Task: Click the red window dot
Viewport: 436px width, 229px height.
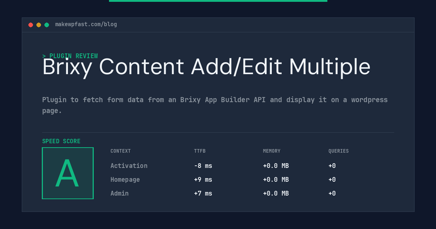Action: pos(31,25)
